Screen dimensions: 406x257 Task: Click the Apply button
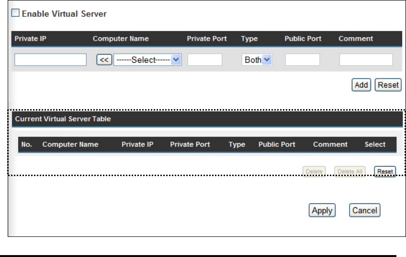tap(322, 210)
